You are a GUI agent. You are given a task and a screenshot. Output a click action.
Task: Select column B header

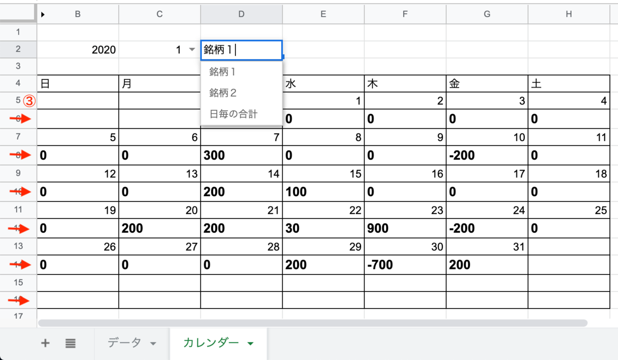coord(78,14)
